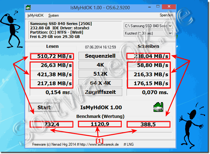Click the 512K write value 216,33 MB/s
This screenshot has height=154, width=210.
pyautogui.click(x=148, y=74)
